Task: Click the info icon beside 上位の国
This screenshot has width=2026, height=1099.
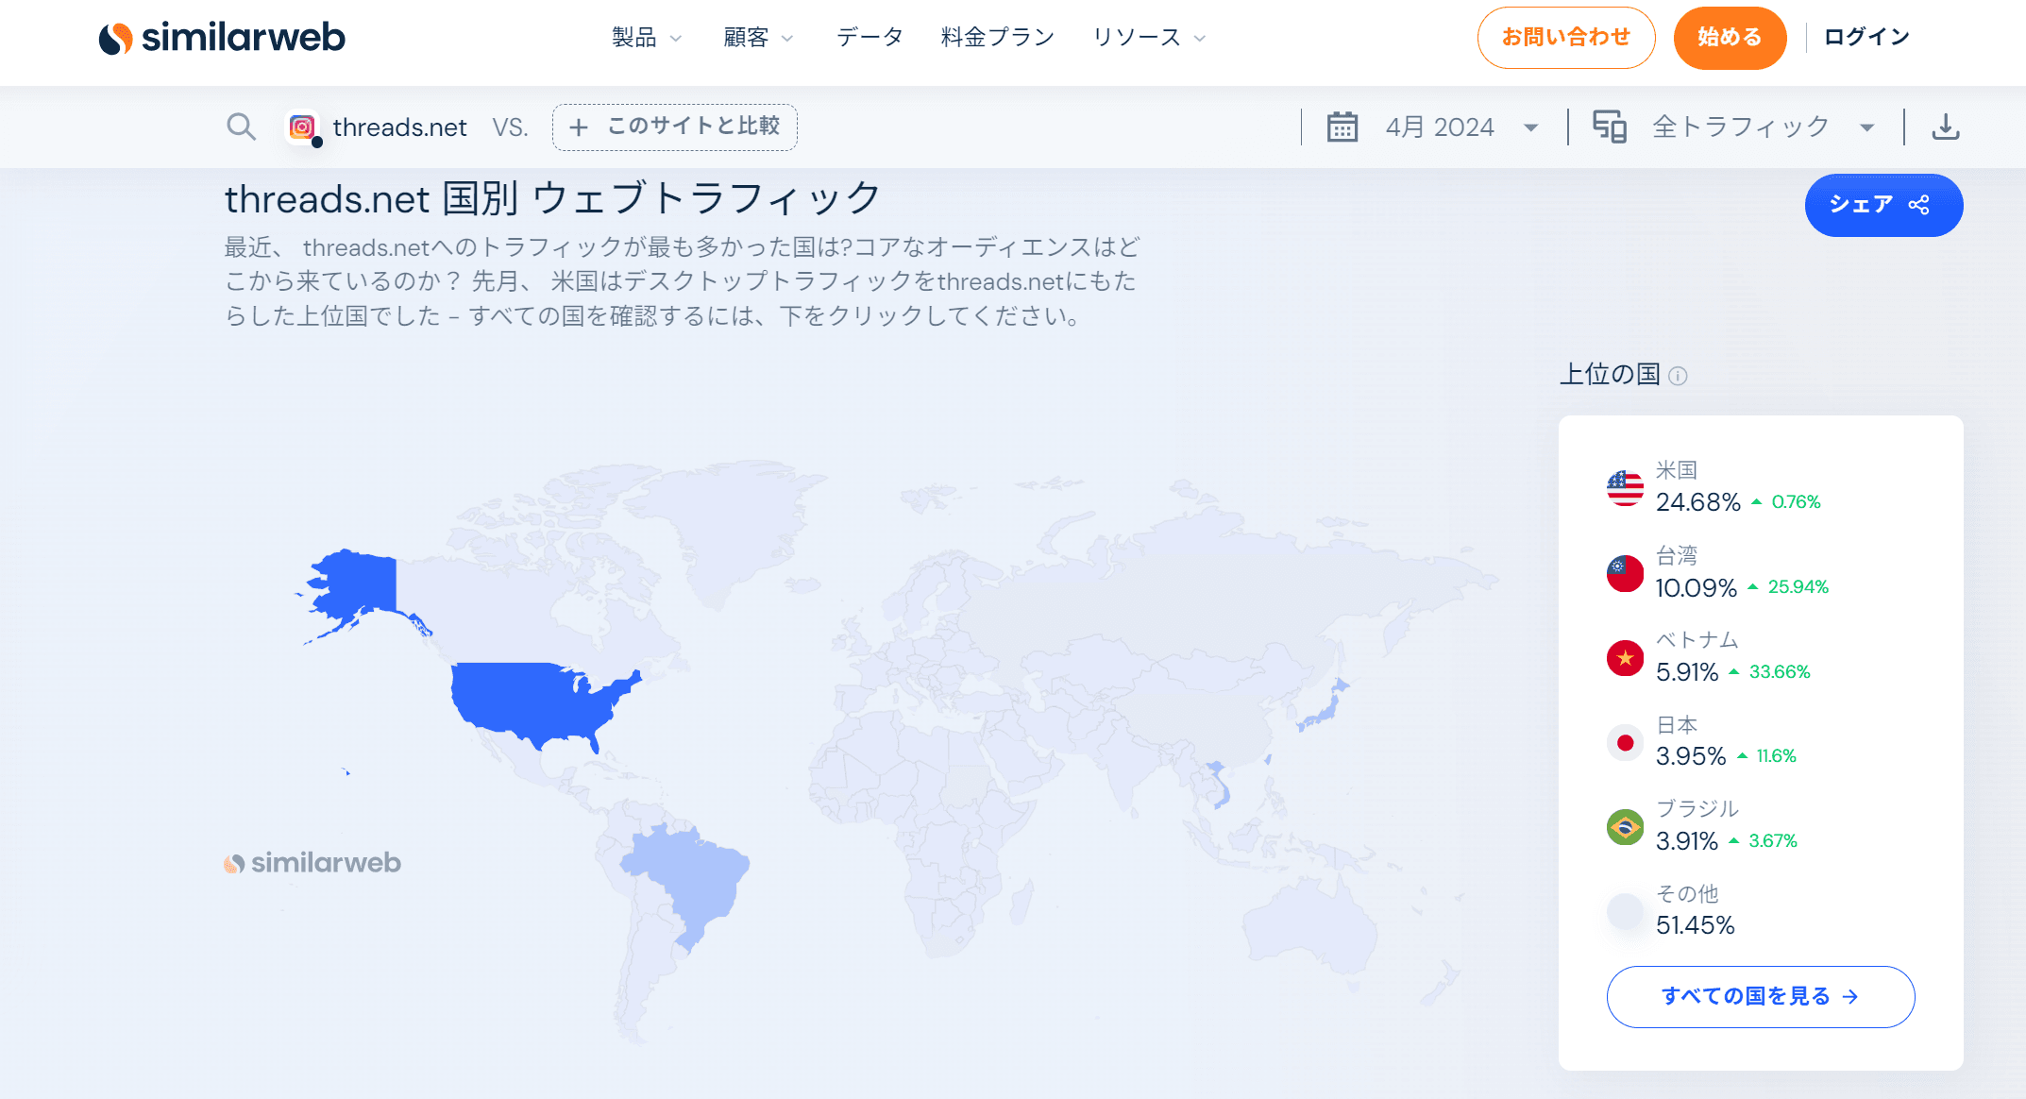Action: pyautogui.click(x=1678, y=376)
